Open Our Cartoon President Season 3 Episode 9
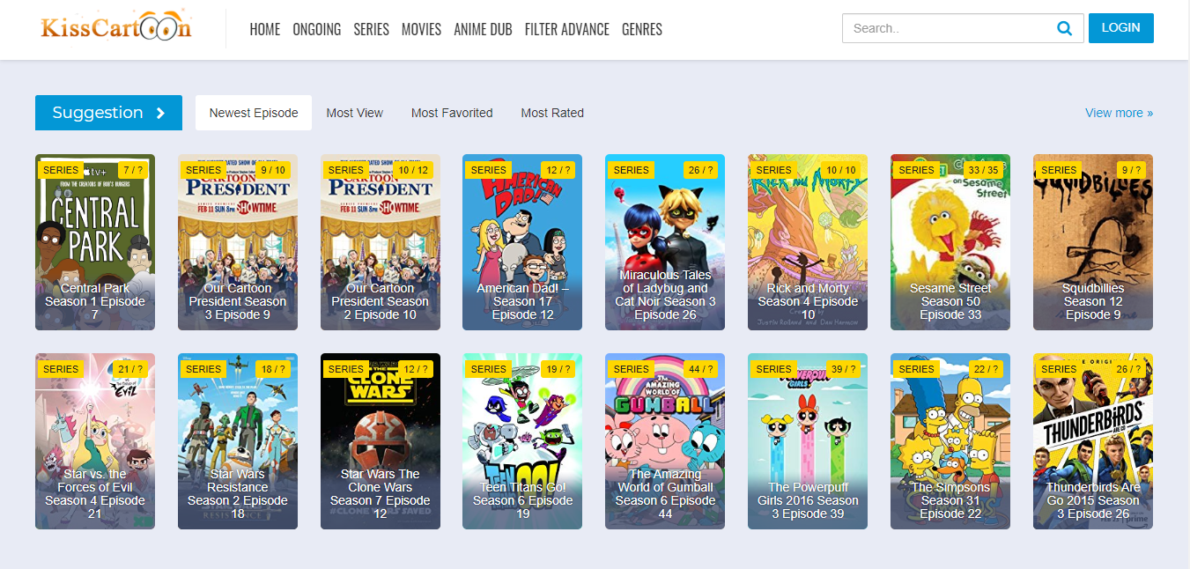This screenshot has width=1190, height=569. point(238,242)
